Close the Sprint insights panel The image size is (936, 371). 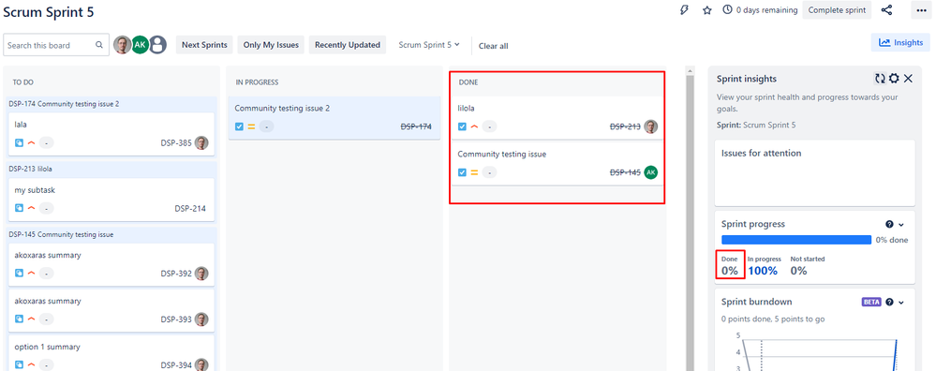point(908,79)
